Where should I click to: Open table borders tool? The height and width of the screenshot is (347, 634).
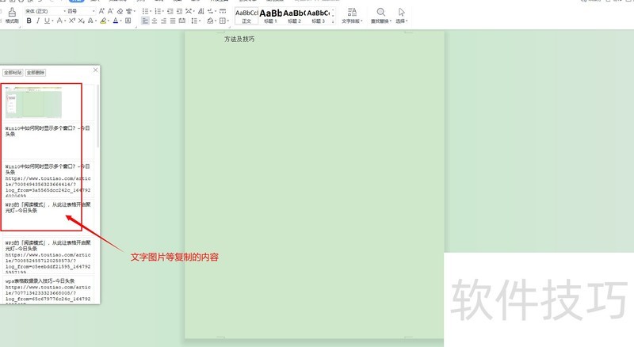pyautogui.click(x=222, y=21)
